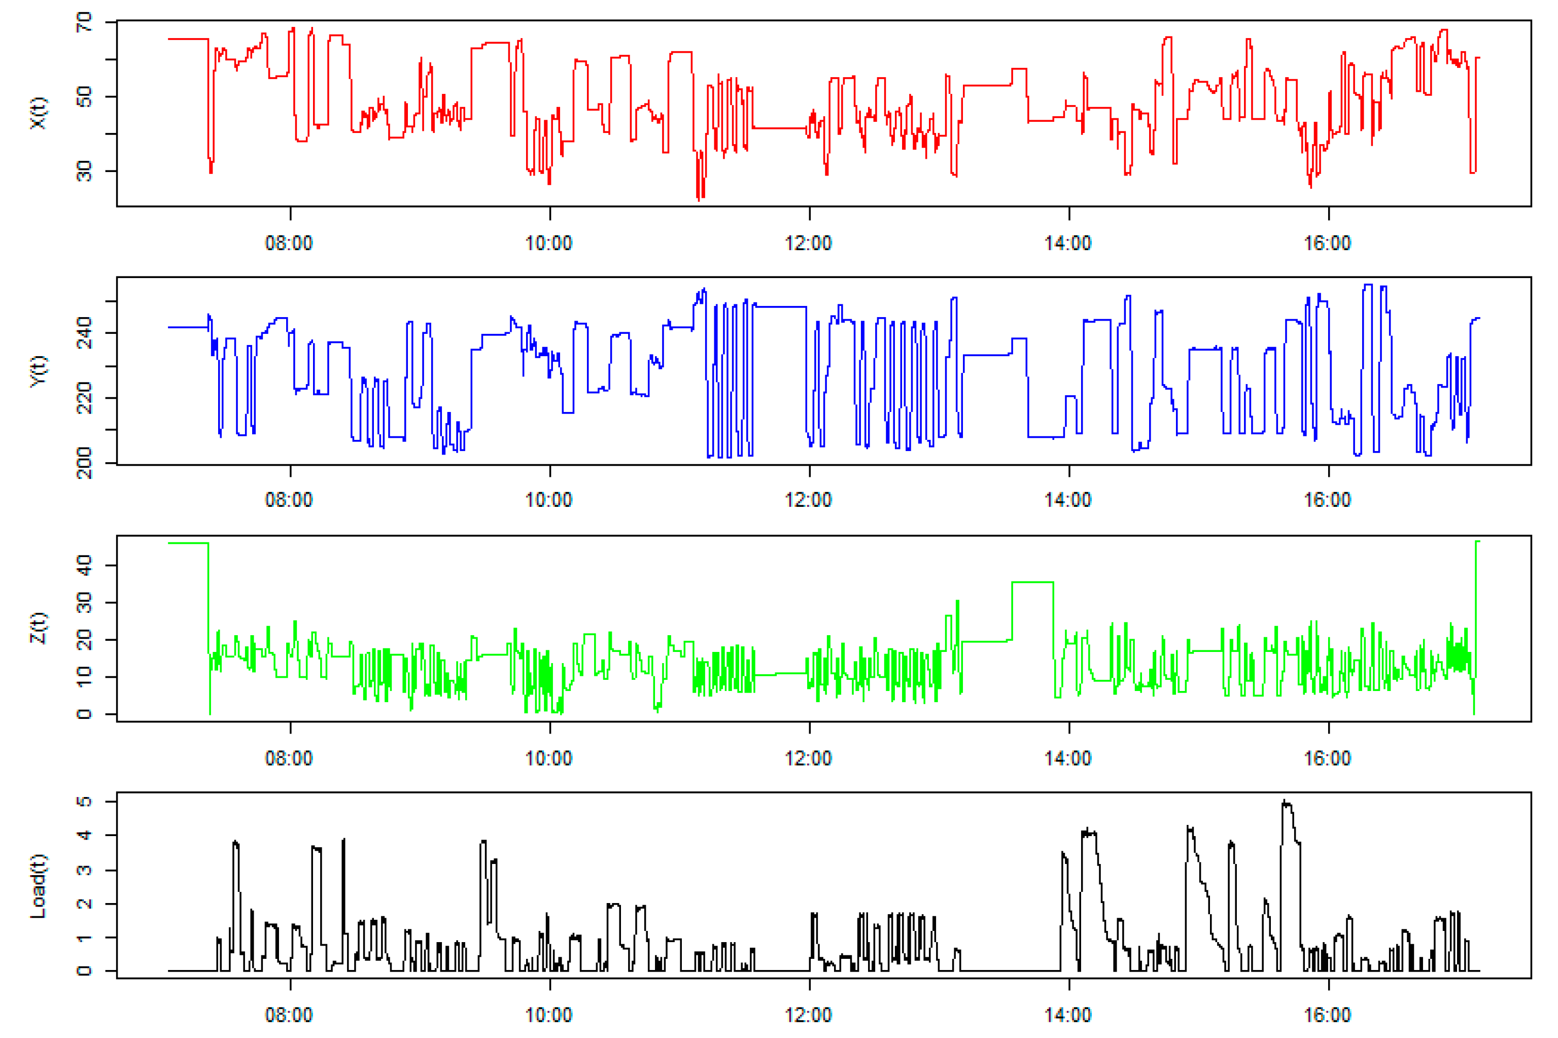Click the Load(t) axis label

pyautogui.click(x=39, y=886)
